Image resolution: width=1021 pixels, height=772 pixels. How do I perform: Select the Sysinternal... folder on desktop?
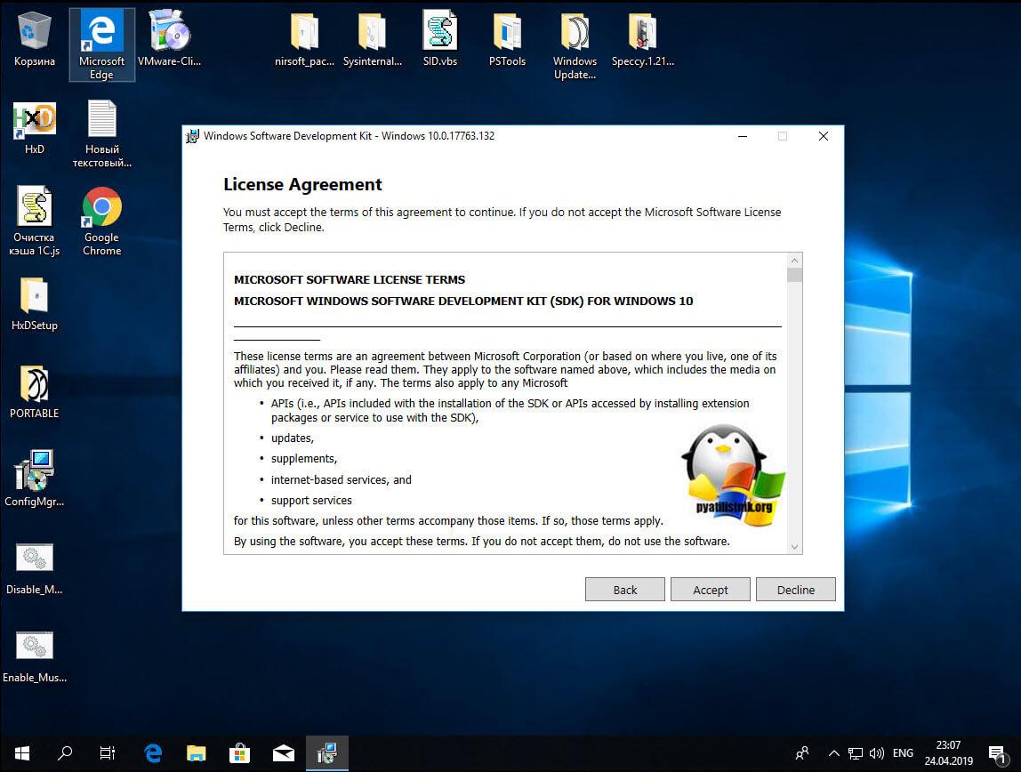[x=373, y=40]
